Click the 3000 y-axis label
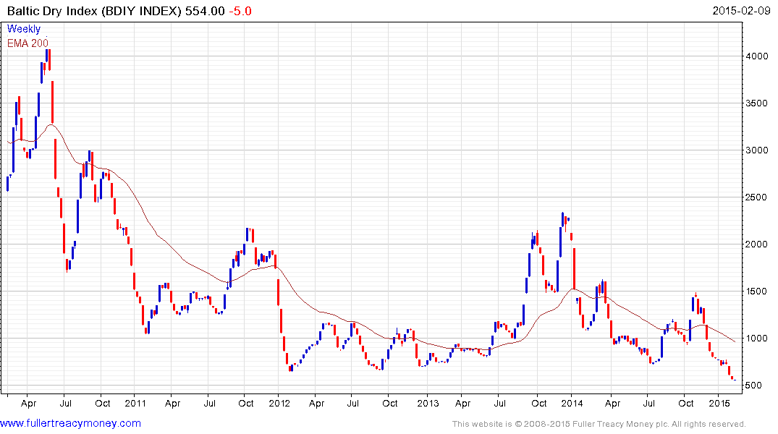This screenshot has width=778, height=434. (757, 150)
